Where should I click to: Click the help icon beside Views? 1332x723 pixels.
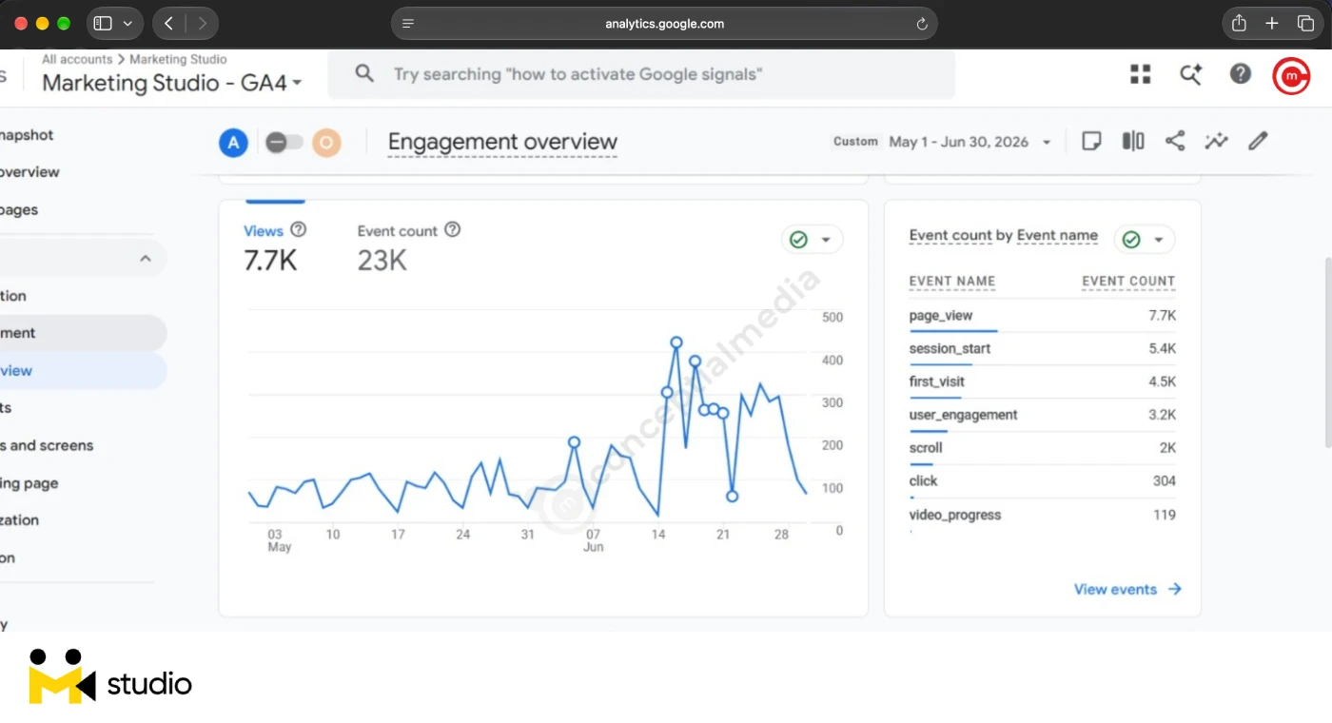[x=299, y=230]
